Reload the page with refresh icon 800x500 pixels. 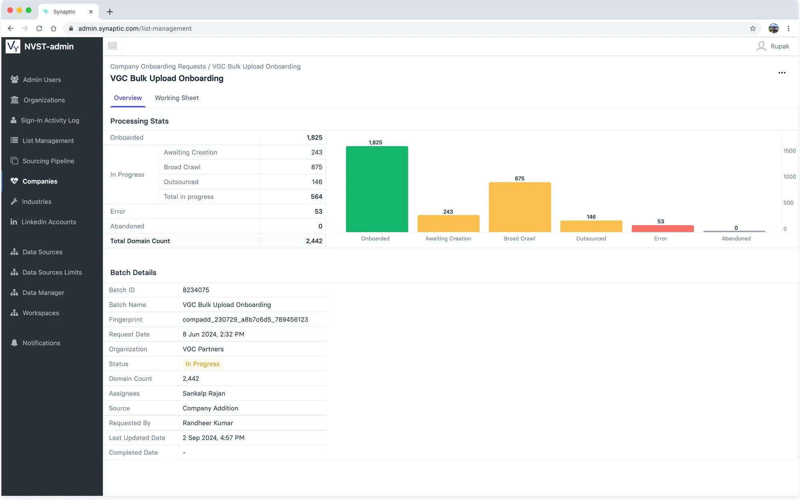tap(39, 28)
